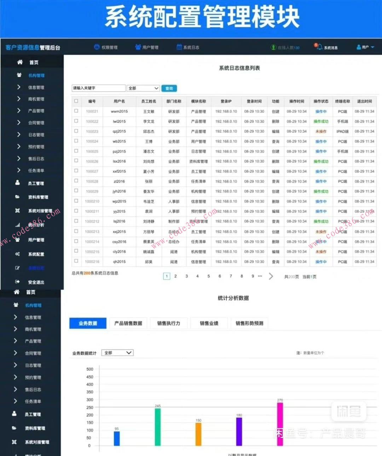Click the home icon beside 首页 in upper sidebar

(20, 62)
